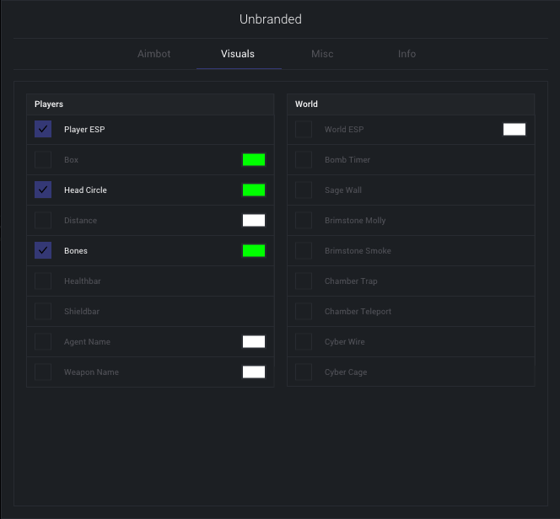
Task: Disable the Head Circle checkbox
Action: pos(43,190)
